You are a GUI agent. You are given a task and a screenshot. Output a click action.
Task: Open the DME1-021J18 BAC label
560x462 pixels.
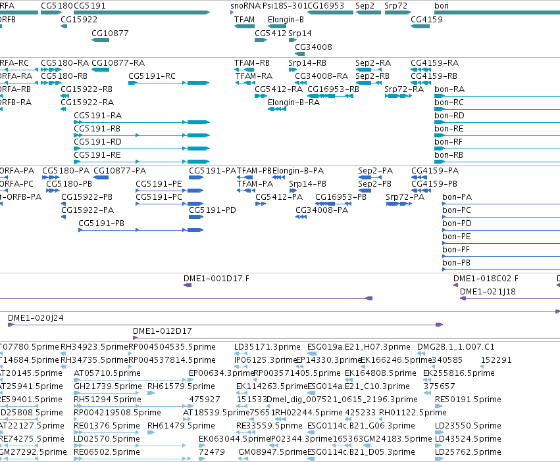click(488, 292)
